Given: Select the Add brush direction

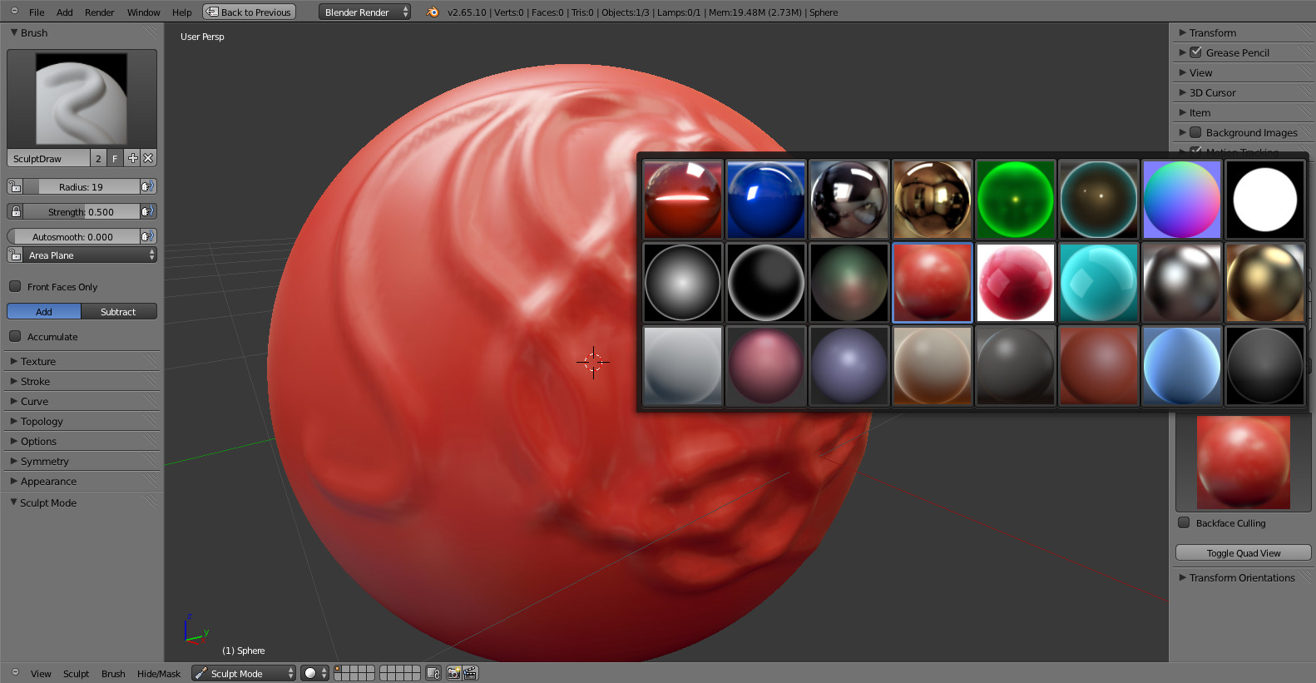Looking at the screenshot, I should coord(44,311).
